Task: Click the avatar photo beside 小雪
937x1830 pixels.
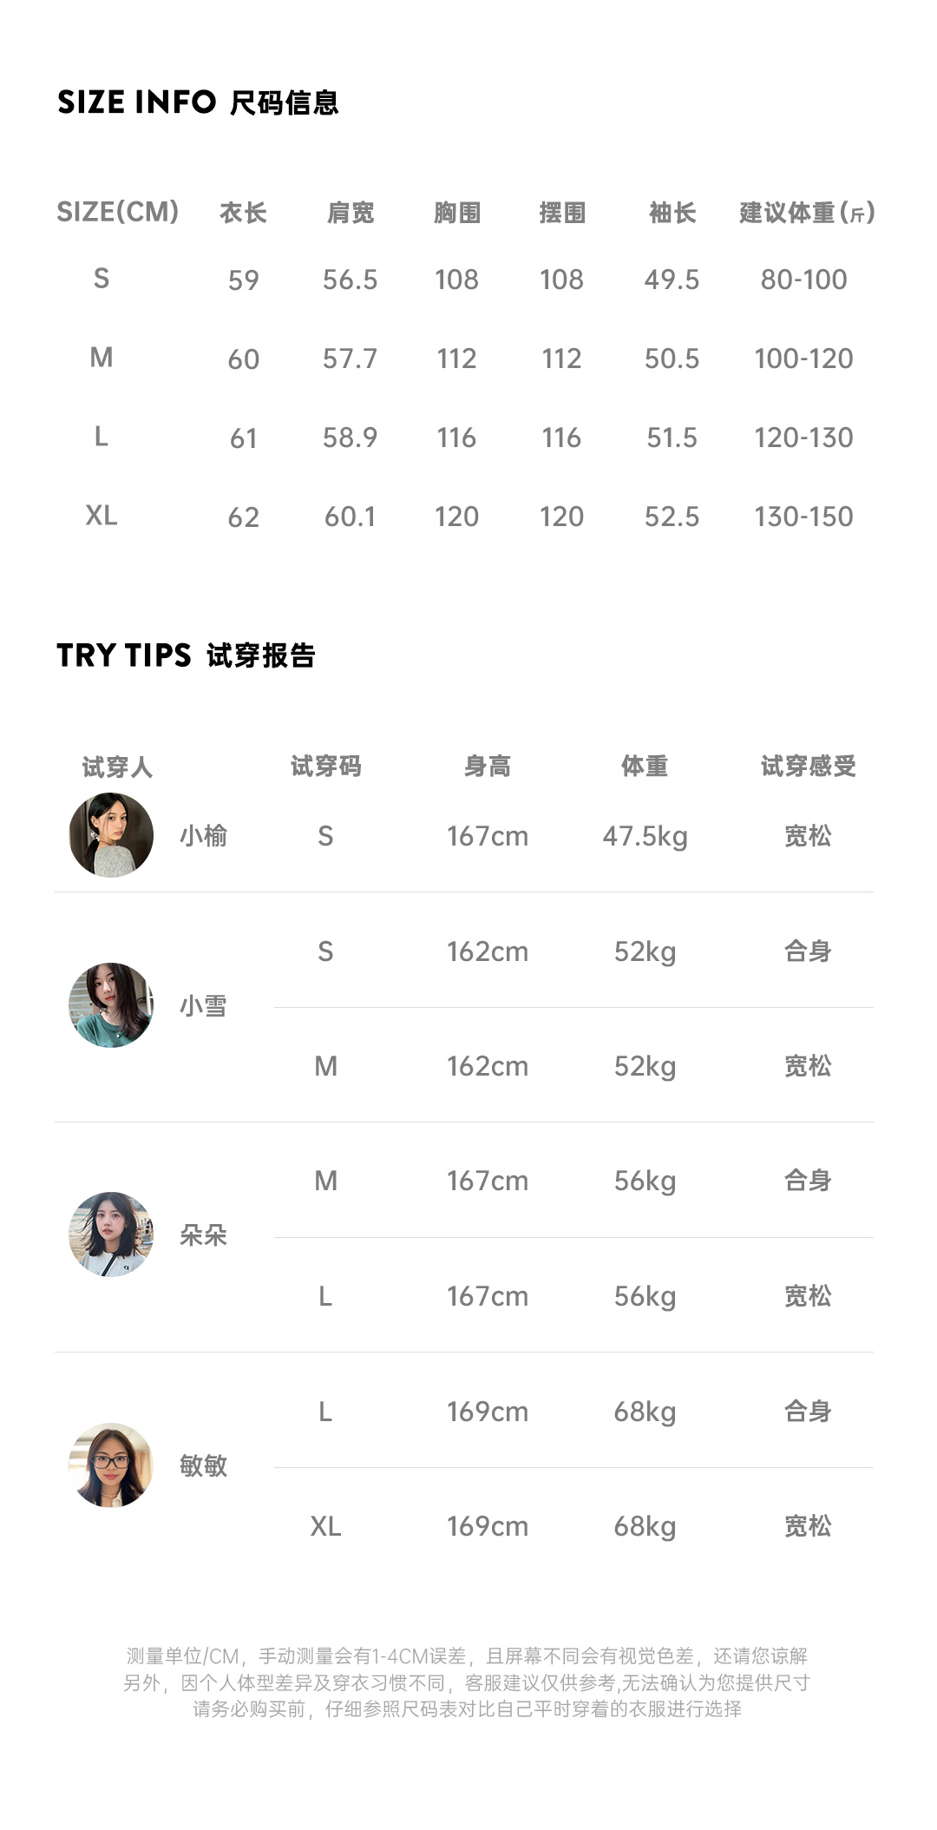Action: (111, 1005)
